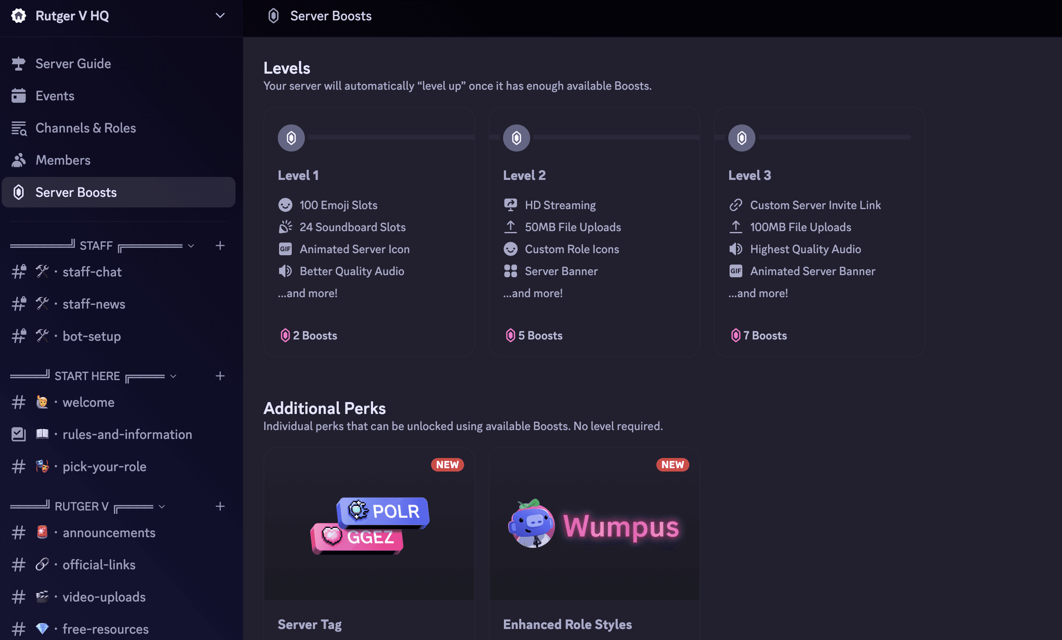
Task: Click the Level 3 boost badge icon
Action: [x=742, y=138]
